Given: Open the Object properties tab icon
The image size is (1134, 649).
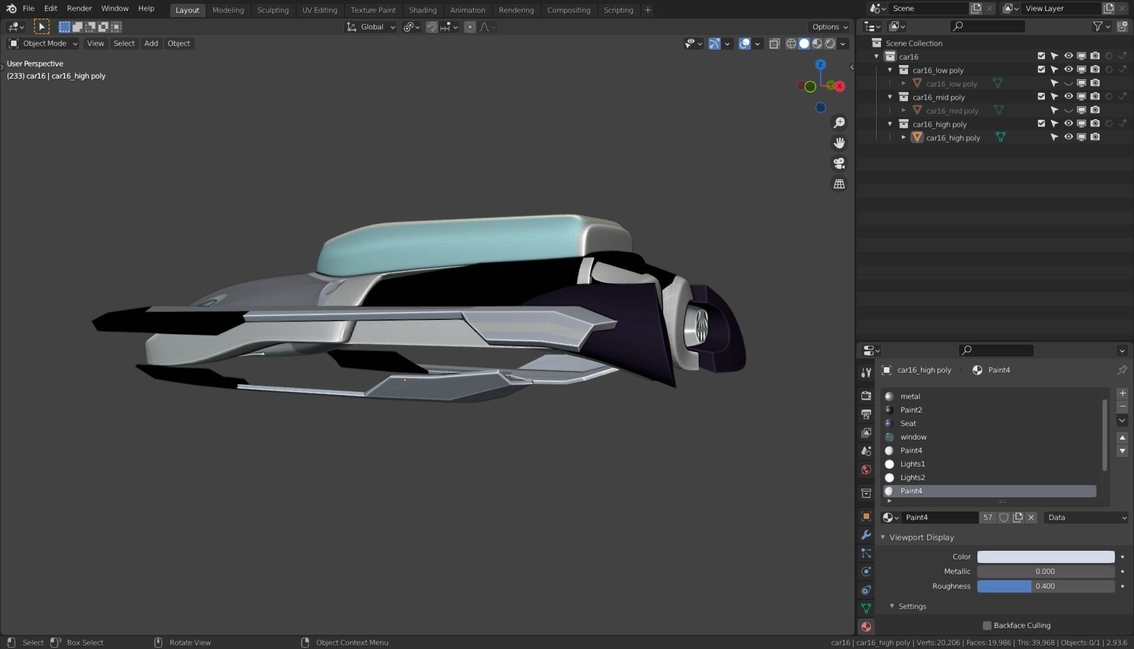Looking at the screenshot, I should [866, 516].
